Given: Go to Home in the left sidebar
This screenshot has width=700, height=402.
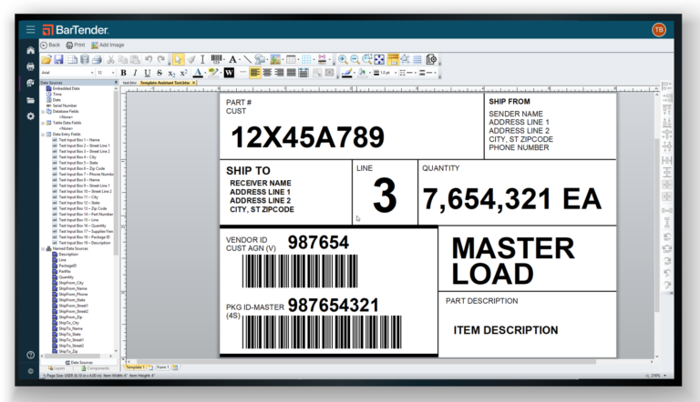Looking at the screenshot, I should pos(30,50).
